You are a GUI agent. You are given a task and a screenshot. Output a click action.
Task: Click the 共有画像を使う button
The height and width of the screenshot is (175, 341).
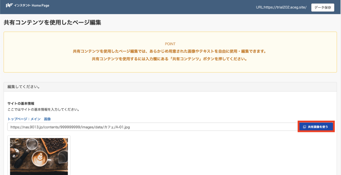pyautogui.click(x=316, y=127)
